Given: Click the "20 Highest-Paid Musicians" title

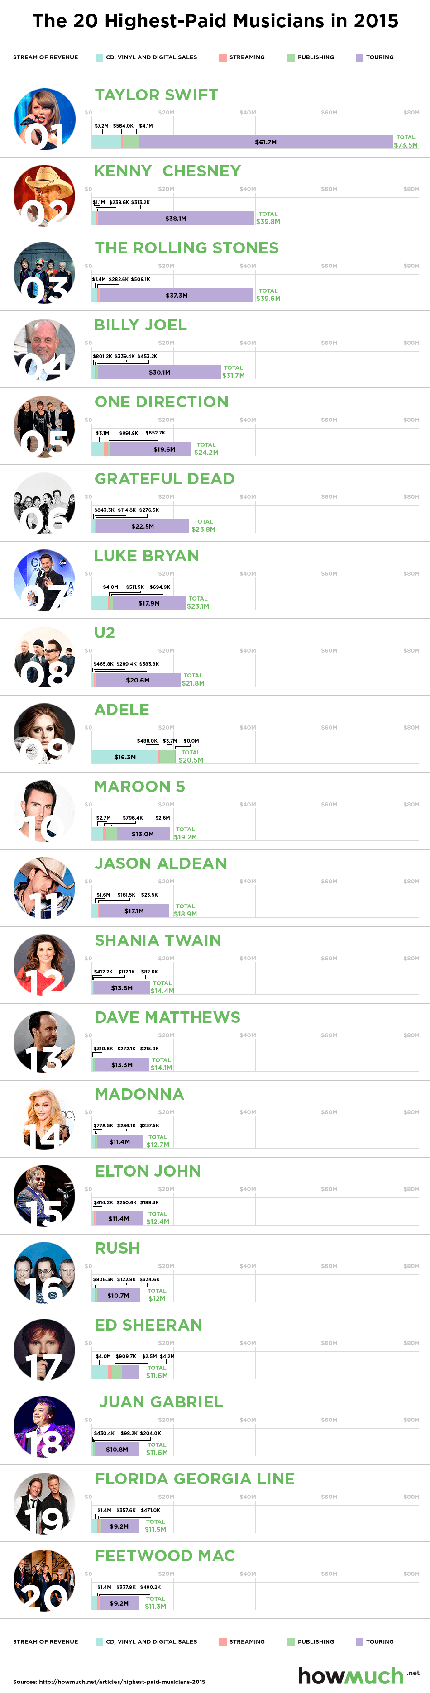Looking at the screenshot, I should point(215,21).
